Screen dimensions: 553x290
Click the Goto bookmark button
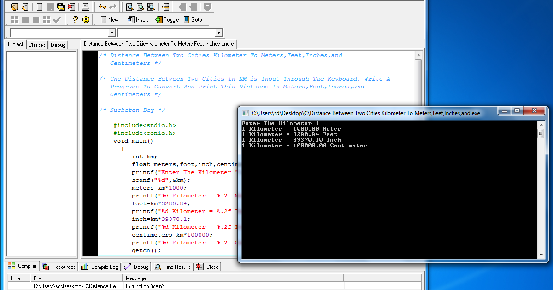click(x=193, y=19)
